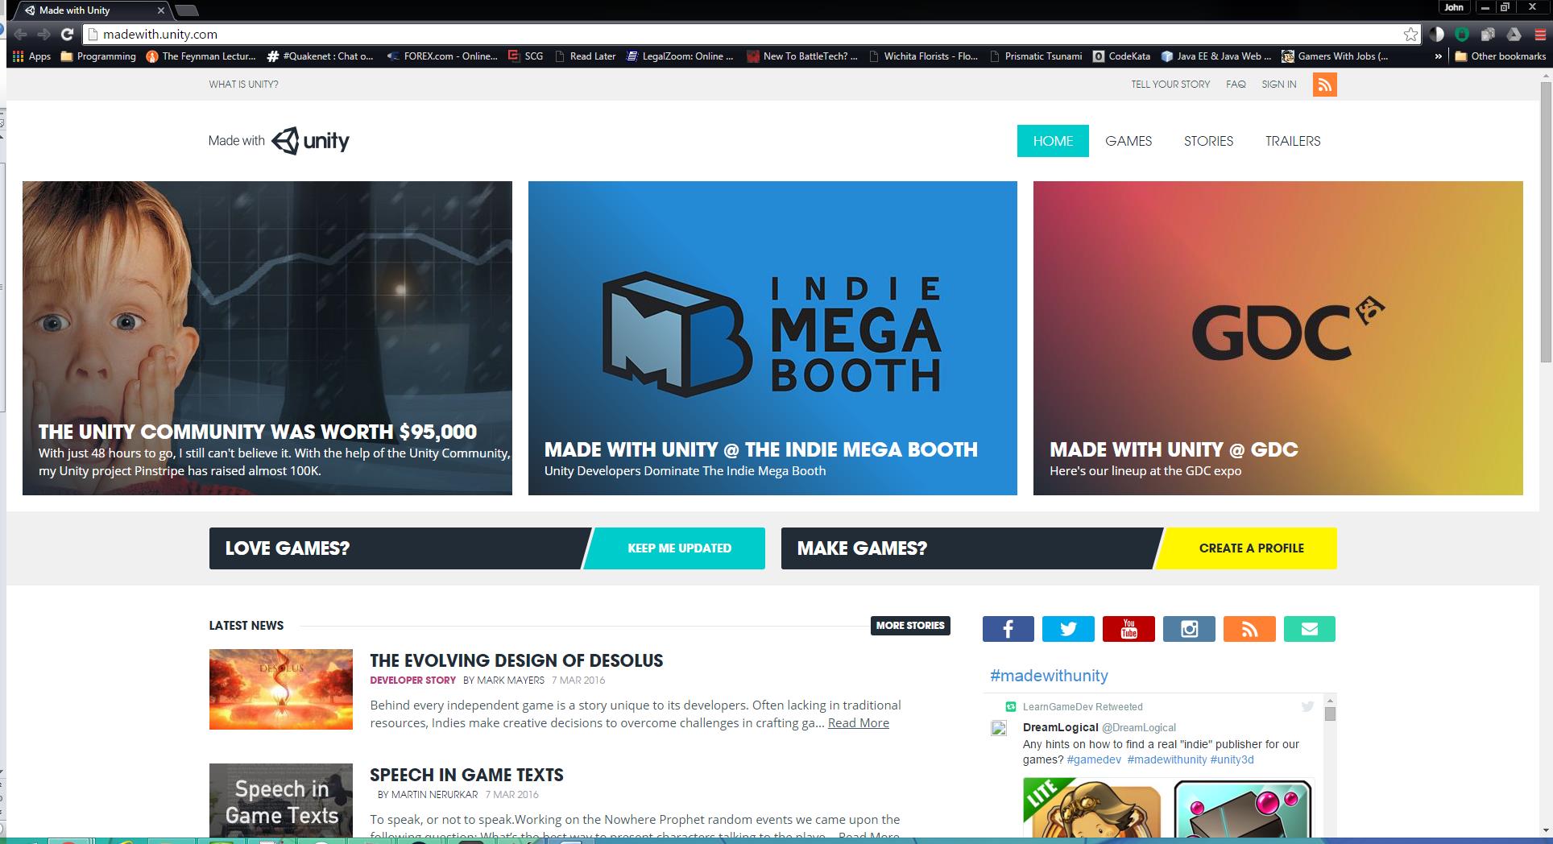Image resolution: width=1553 pixels, height=844 pixels.
Task: Click the #unity3d hashtag in the tweet
Action: [x=1232, y=759]
